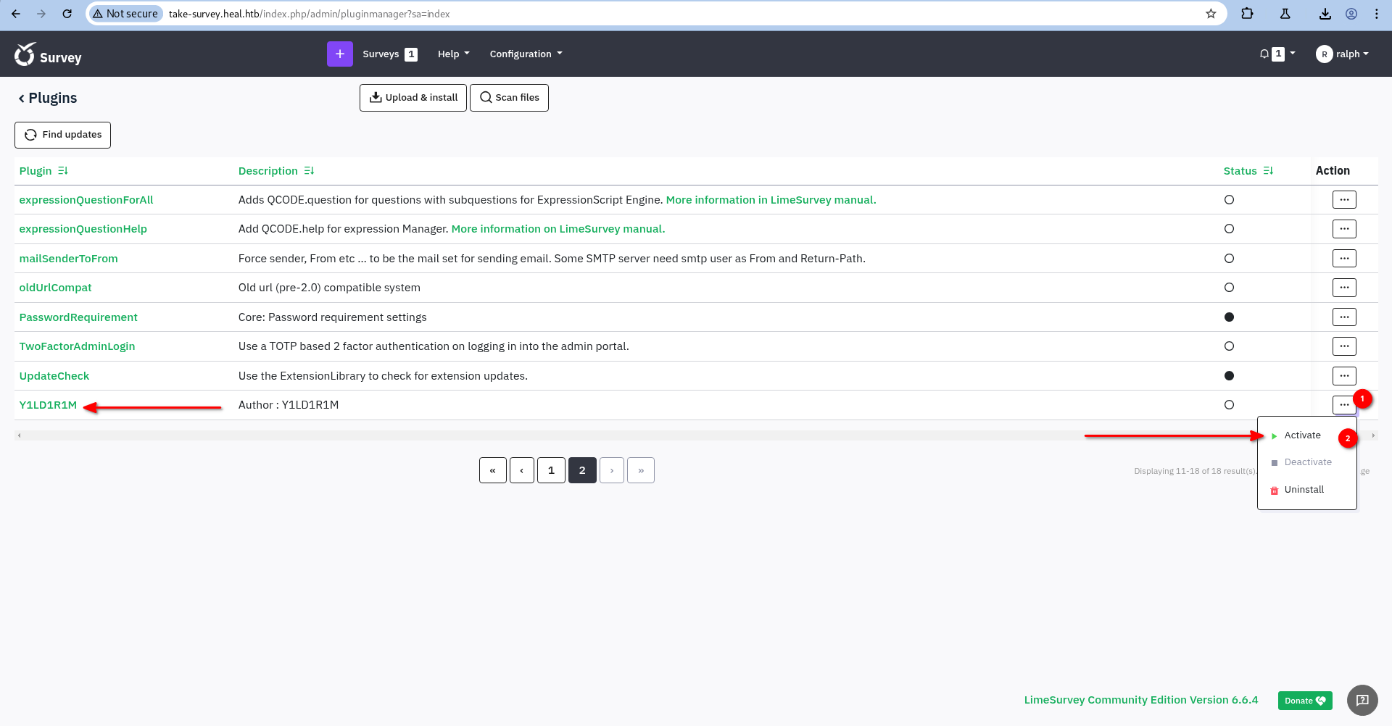This screenshot has width=1392, height=726.
Task: Reload the page with browser refresh icon
Action: click(x=67, y=14)
